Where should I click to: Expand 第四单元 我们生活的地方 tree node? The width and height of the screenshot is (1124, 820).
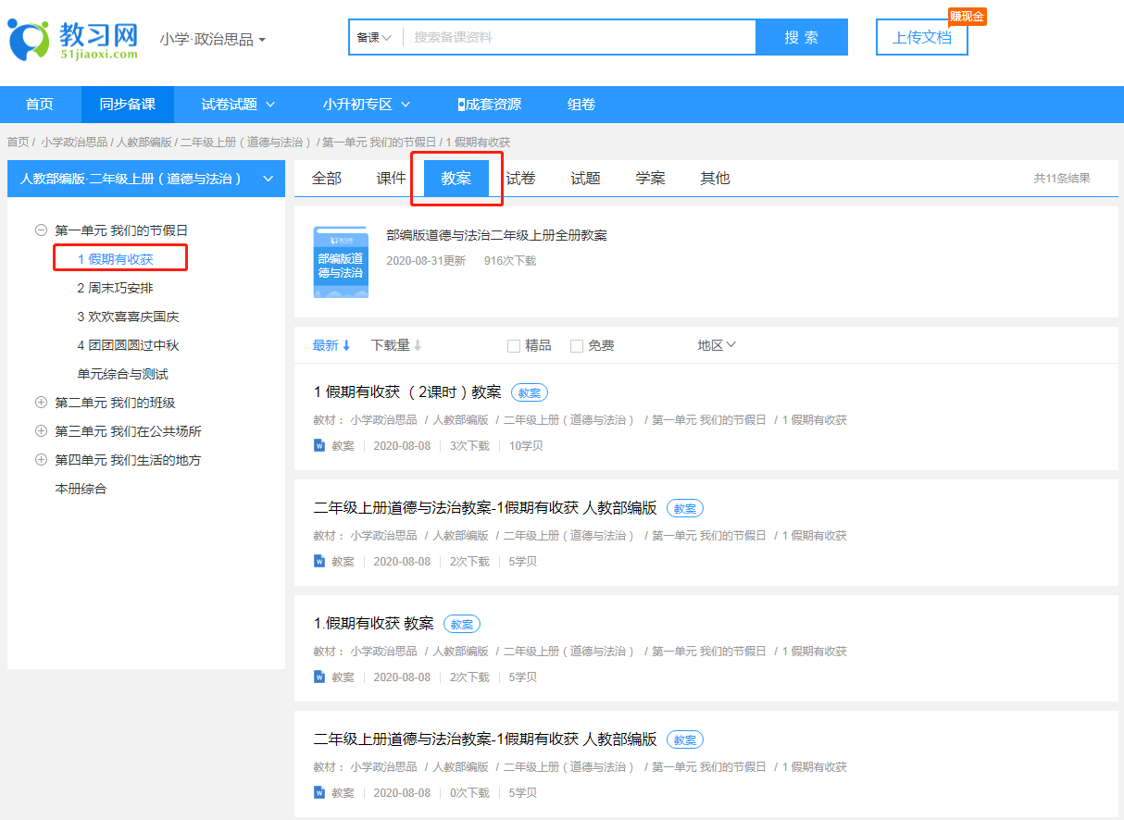[41, 460]
